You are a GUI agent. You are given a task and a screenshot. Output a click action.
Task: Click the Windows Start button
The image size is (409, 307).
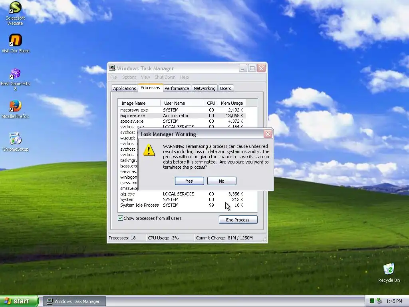coord(19,301)
